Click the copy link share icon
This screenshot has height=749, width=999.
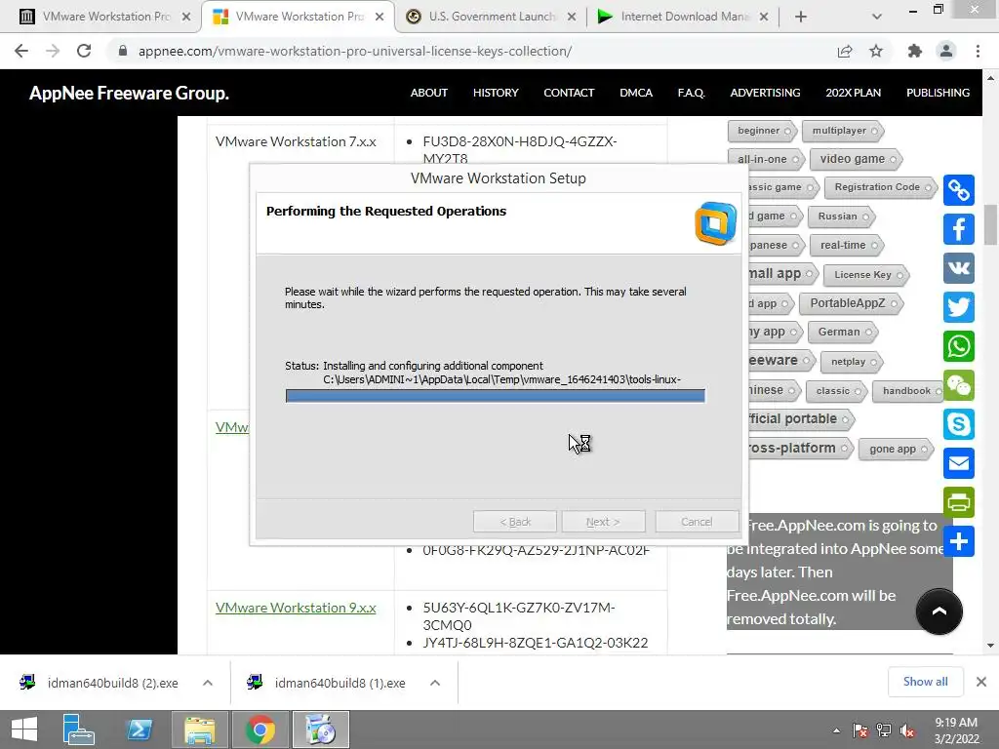(959, 190)
